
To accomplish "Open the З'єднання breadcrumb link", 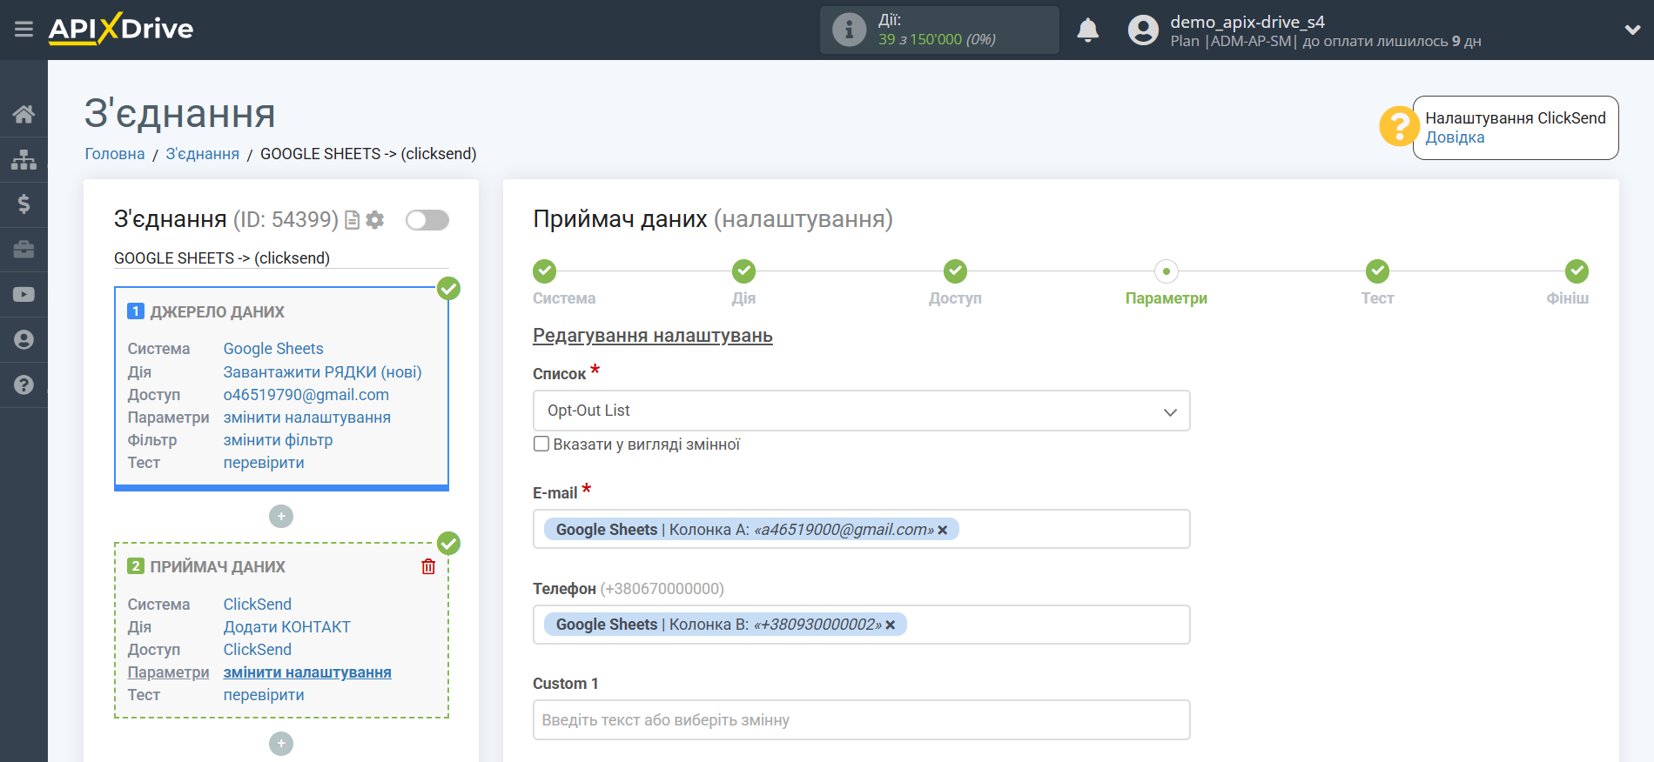I will [x=203, y=154].
